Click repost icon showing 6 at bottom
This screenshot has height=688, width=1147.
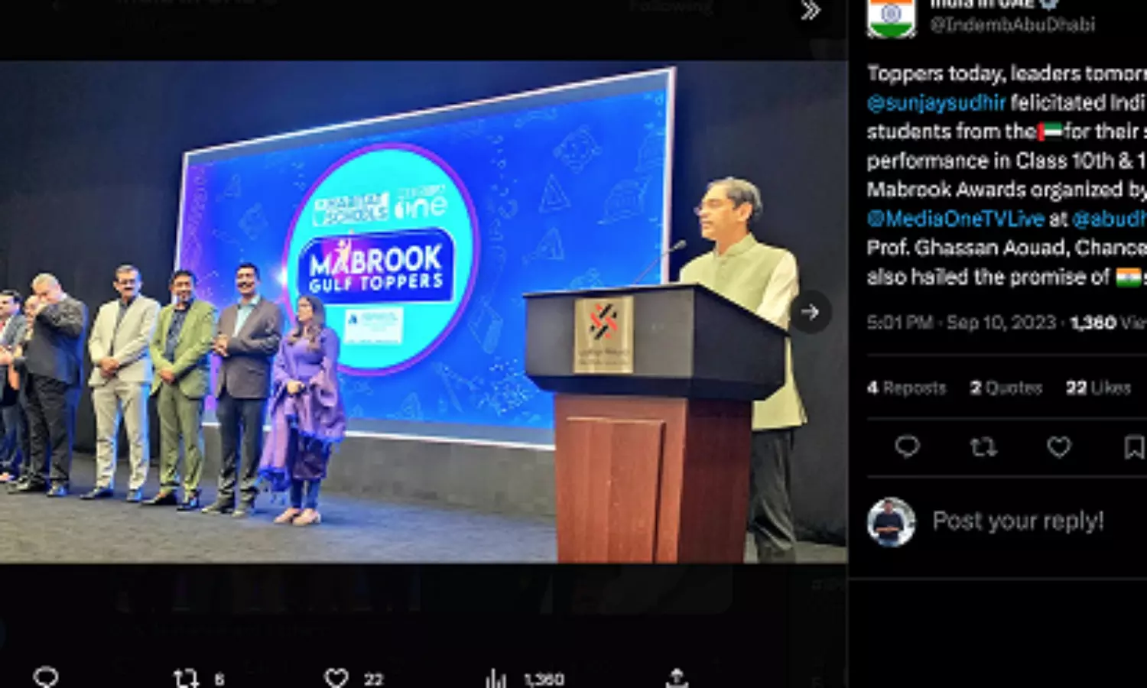coord(198,678)
